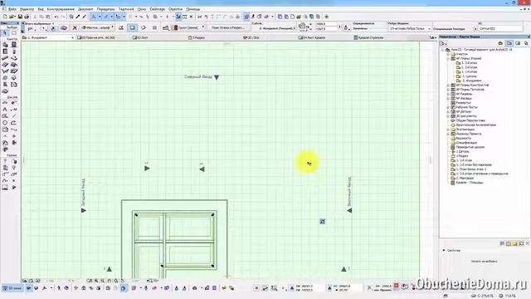Open the Файл menu
Image resolution: width=531 pixels, height=299 pixels.
click(x=12, y=9)
